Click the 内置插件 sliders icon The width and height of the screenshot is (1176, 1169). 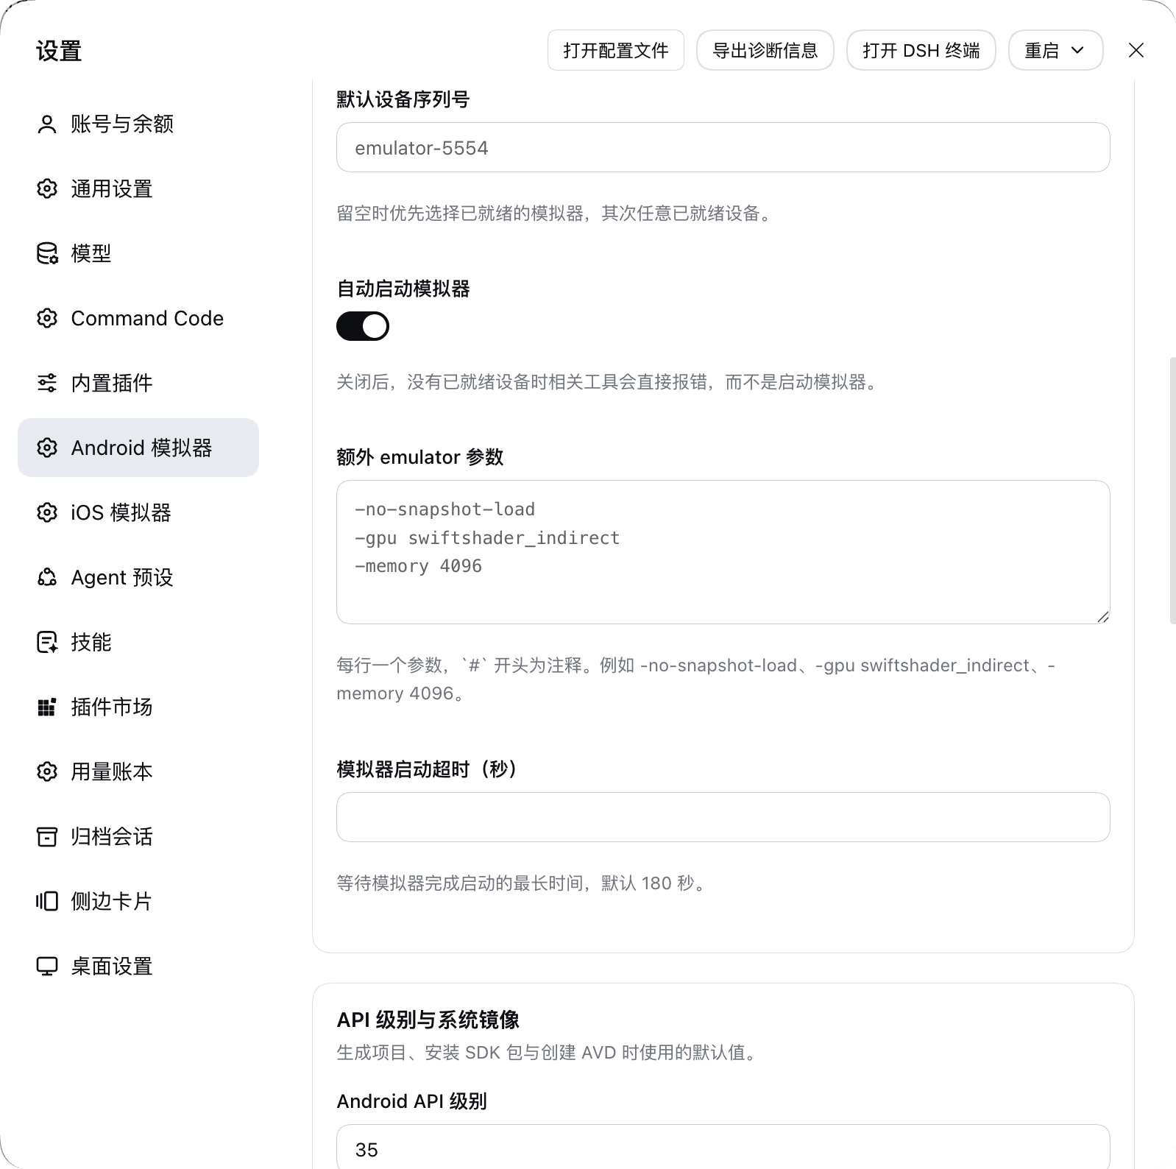pyautogui.click(x=47, y=384)
